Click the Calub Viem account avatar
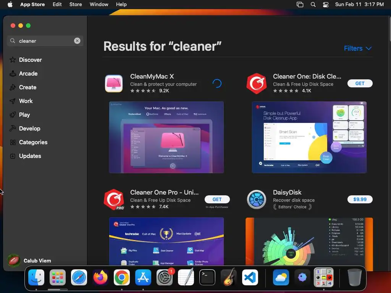This screenshot has width=391, height=293. (14, 261)
